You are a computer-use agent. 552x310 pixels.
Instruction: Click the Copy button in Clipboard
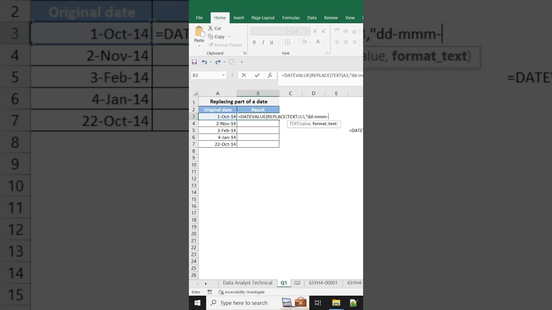(217, 37)
